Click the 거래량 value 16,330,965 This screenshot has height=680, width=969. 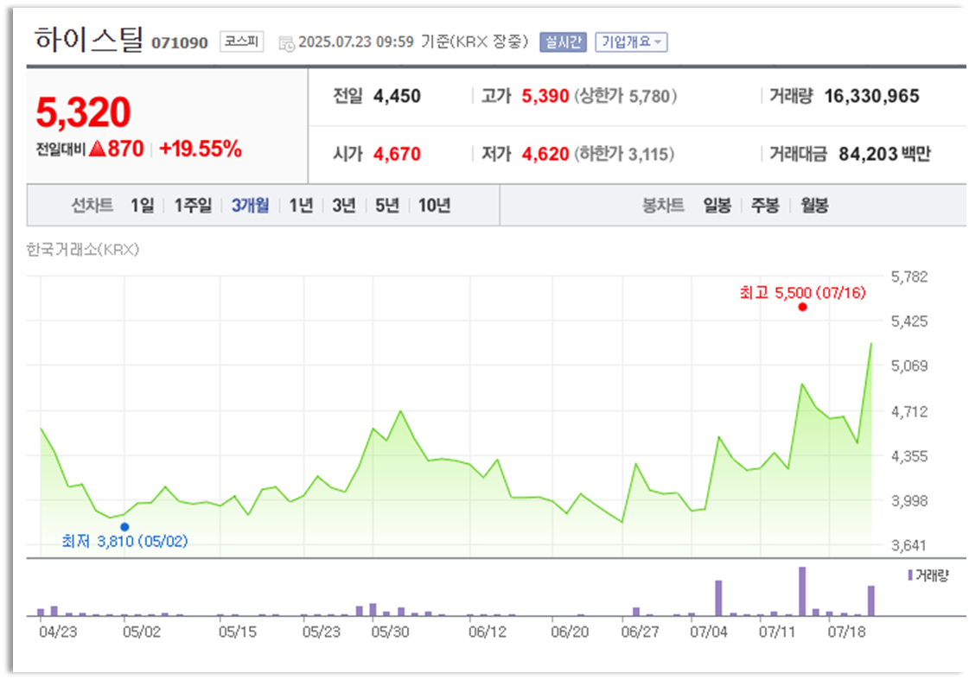click(871, 96)
